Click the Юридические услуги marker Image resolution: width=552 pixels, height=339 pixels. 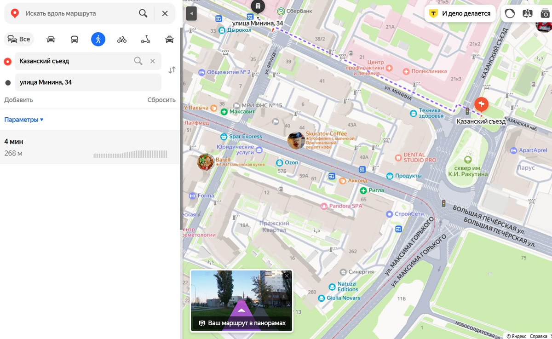(259, 150)
